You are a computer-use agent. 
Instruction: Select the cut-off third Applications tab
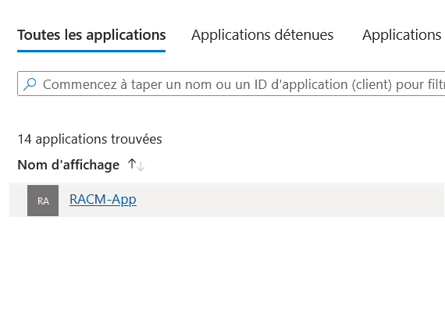pyautogui.click(x=404, y=35)
